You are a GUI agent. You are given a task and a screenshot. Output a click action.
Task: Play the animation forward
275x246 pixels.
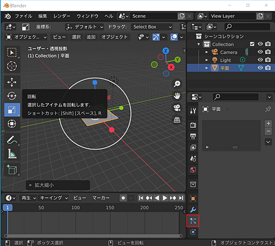tap(164, 198)
